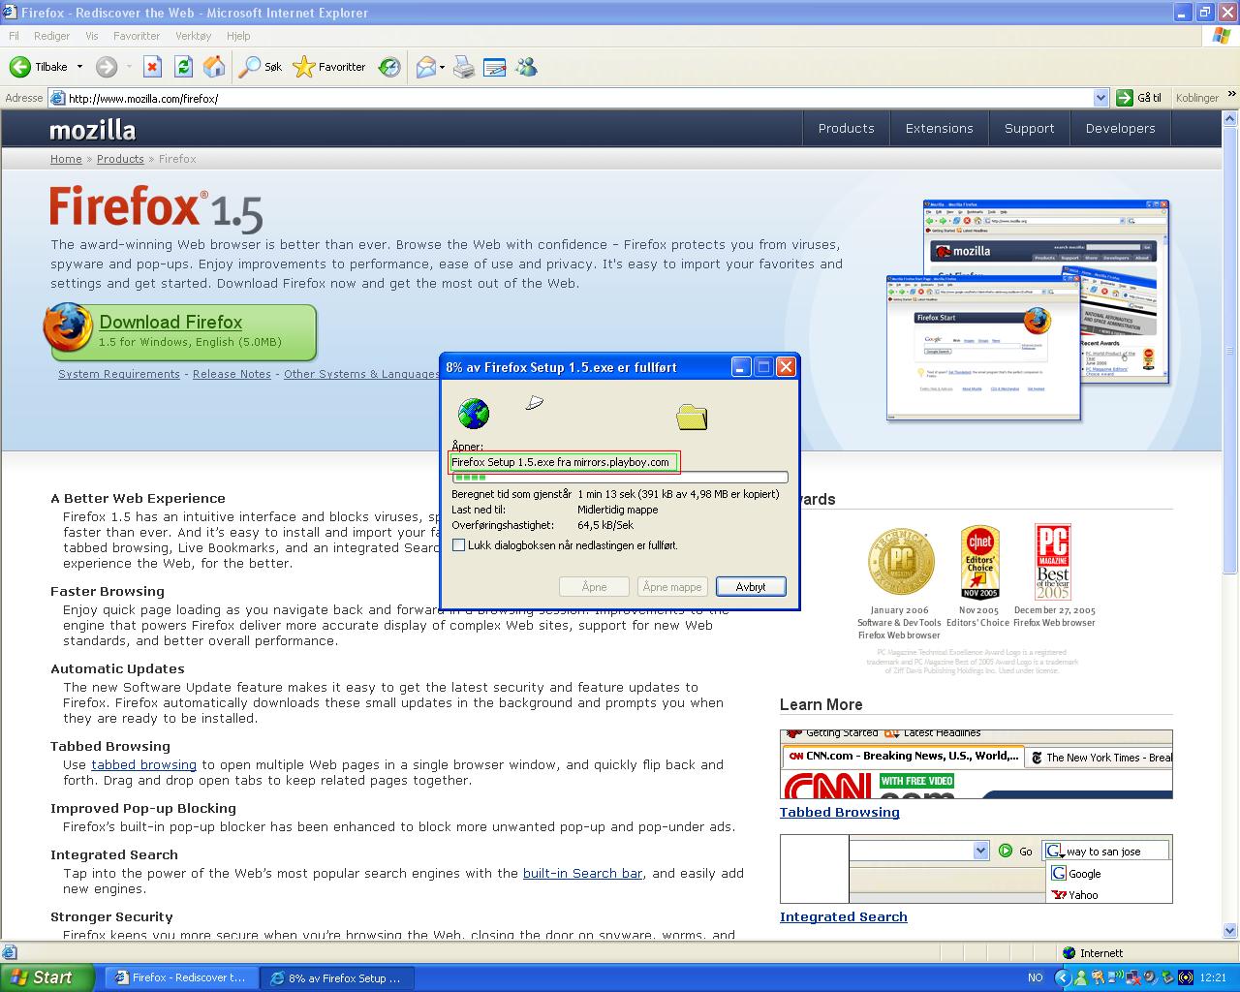Viewport: 1240px width, 992px height.
Task: Cancel the download with Avbryt
Action: coord(751,587)
